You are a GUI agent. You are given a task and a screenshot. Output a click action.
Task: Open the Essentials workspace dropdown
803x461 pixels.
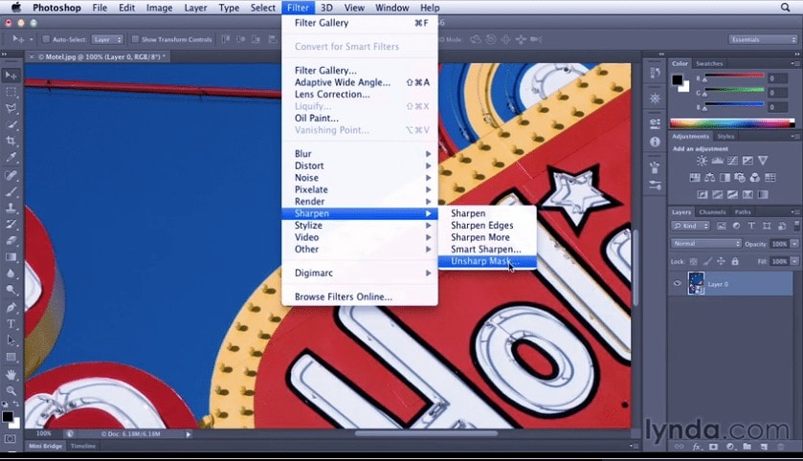pyautogui.click(x=763, y=39)
